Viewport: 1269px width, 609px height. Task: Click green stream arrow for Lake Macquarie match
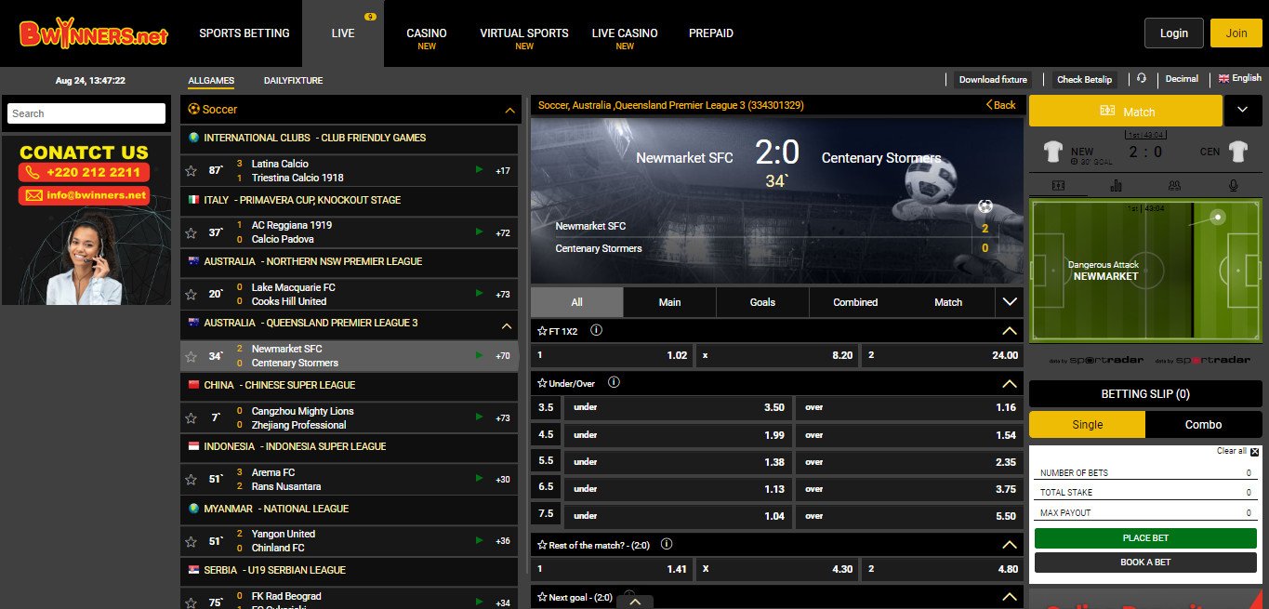[479, 293]
